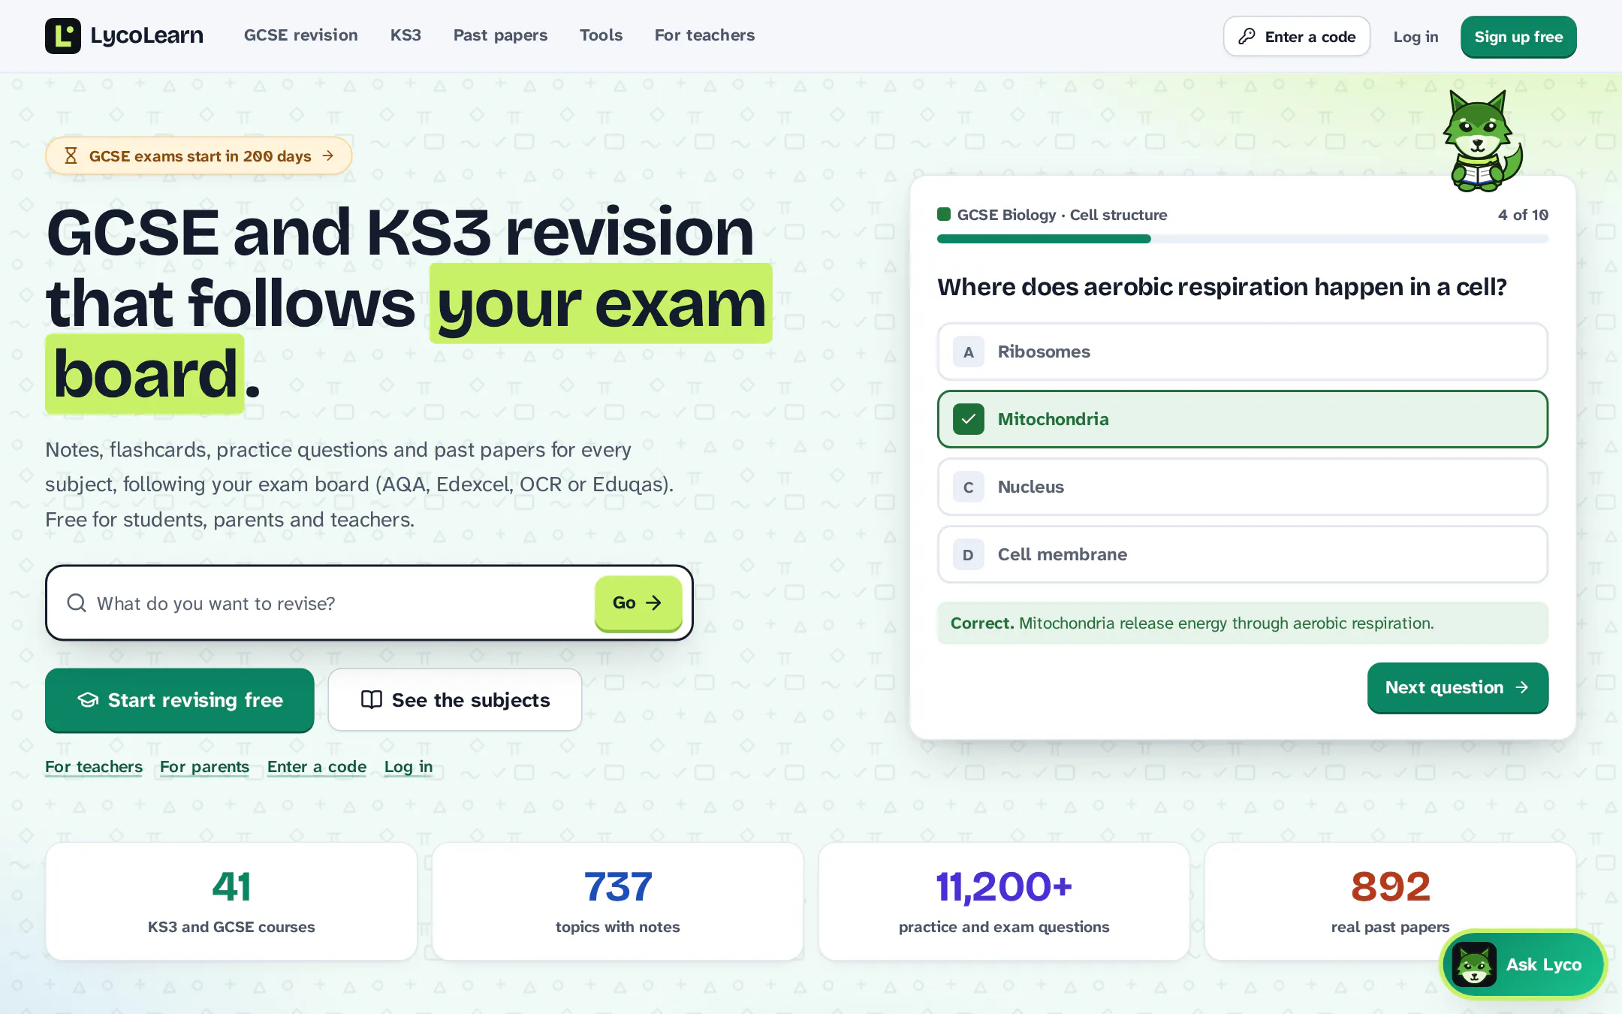Open KS3 menu
Viewport: 1622px width, 1014px height.
pos(405,35)
